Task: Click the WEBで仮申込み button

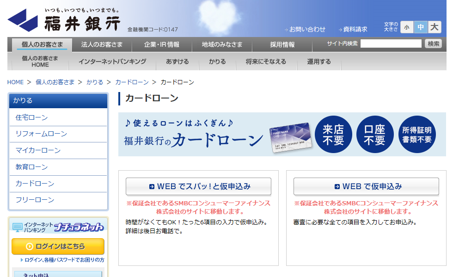Action: point(366,186)
